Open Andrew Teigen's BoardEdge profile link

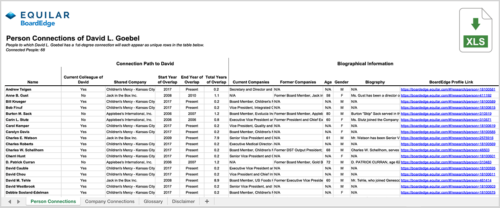[447, 89]
